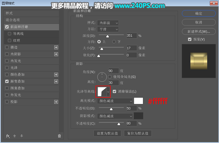Enable 内发光 checkbox

tap(7, 61)
